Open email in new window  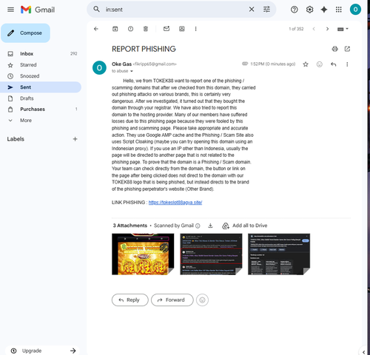click(347, 49)
